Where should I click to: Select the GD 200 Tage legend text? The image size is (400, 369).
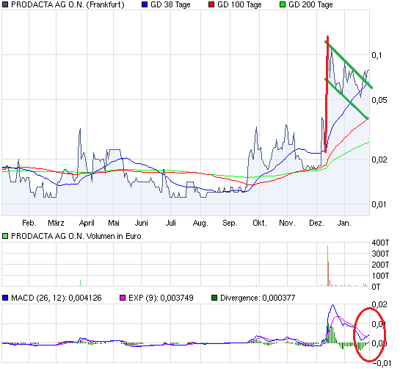[310, 5]
